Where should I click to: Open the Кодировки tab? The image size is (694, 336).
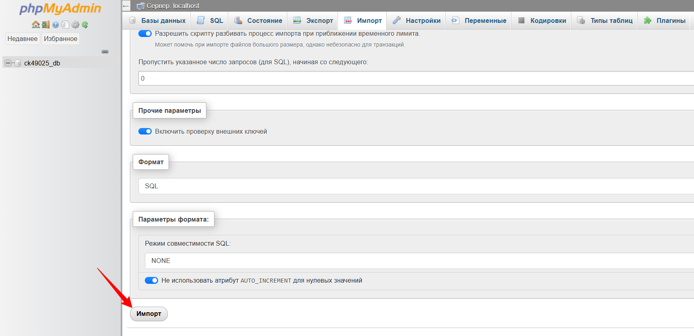pos(542,20)
